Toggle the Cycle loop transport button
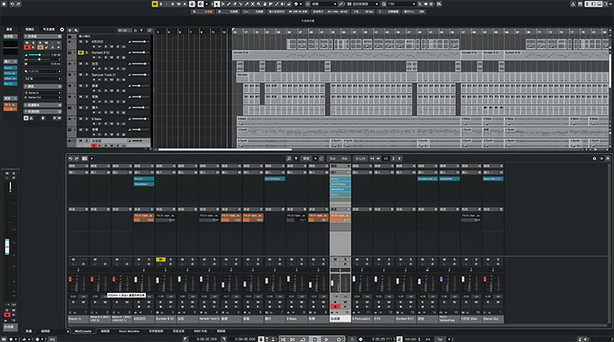Screen dimensions: 614x342 [x=303, y=339]
